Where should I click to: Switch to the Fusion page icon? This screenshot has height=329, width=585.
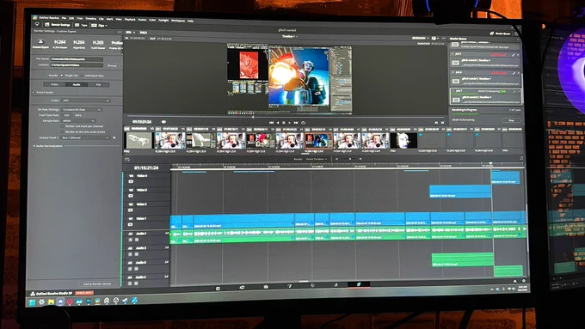[289, 286]
